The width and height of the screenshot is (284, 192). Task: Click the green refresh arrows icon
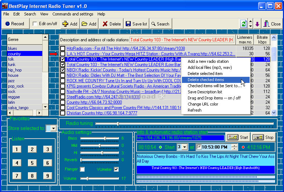coord(244,24)
